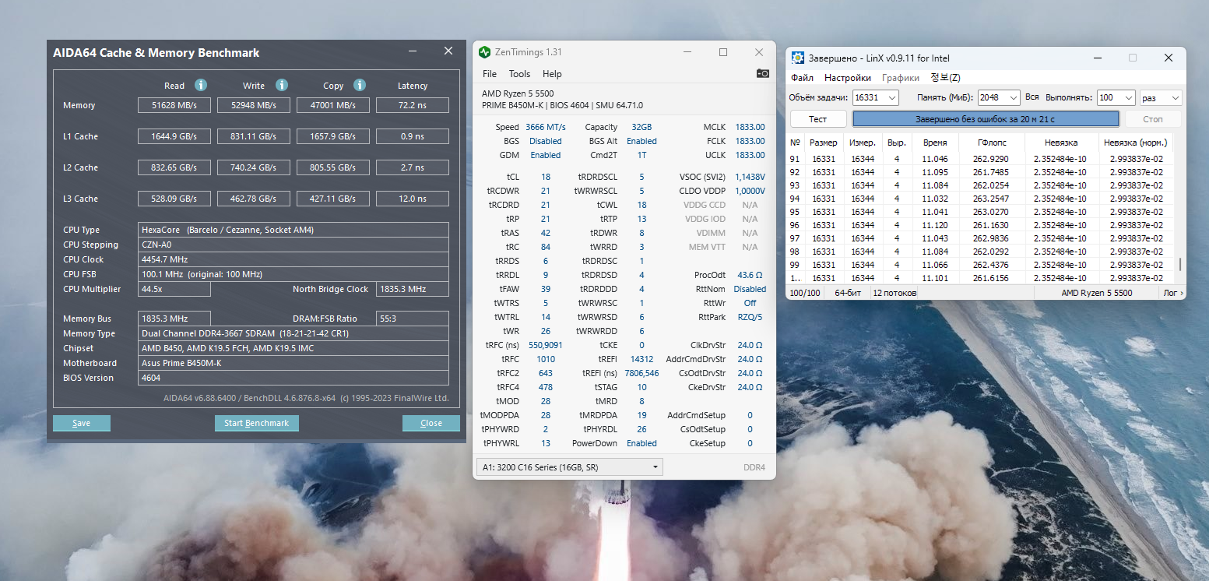Open the 정보(Z) menu in LinX
The width and height of the screenshot is (1209, 581).
[x=945, y=78]
